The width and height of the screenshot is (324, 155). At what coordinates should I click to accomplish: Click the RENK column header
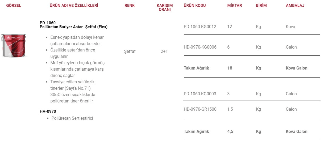[130, 6]
